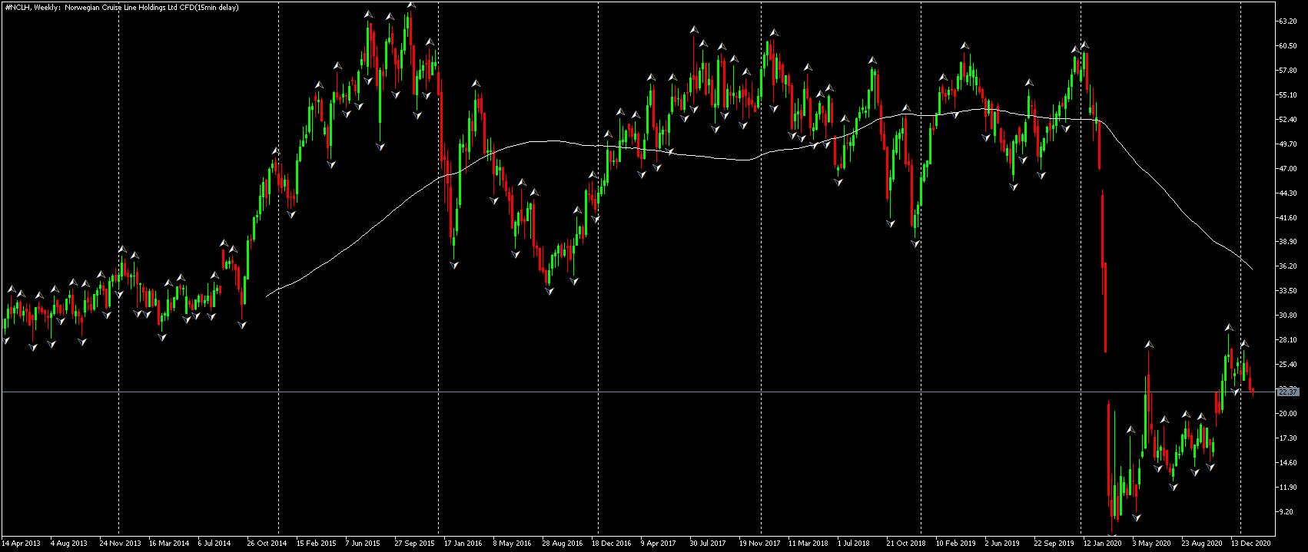Click the current price tag 22.37 on the price axis
The image size is (1308, 552).
click(x=1287, y=392)
